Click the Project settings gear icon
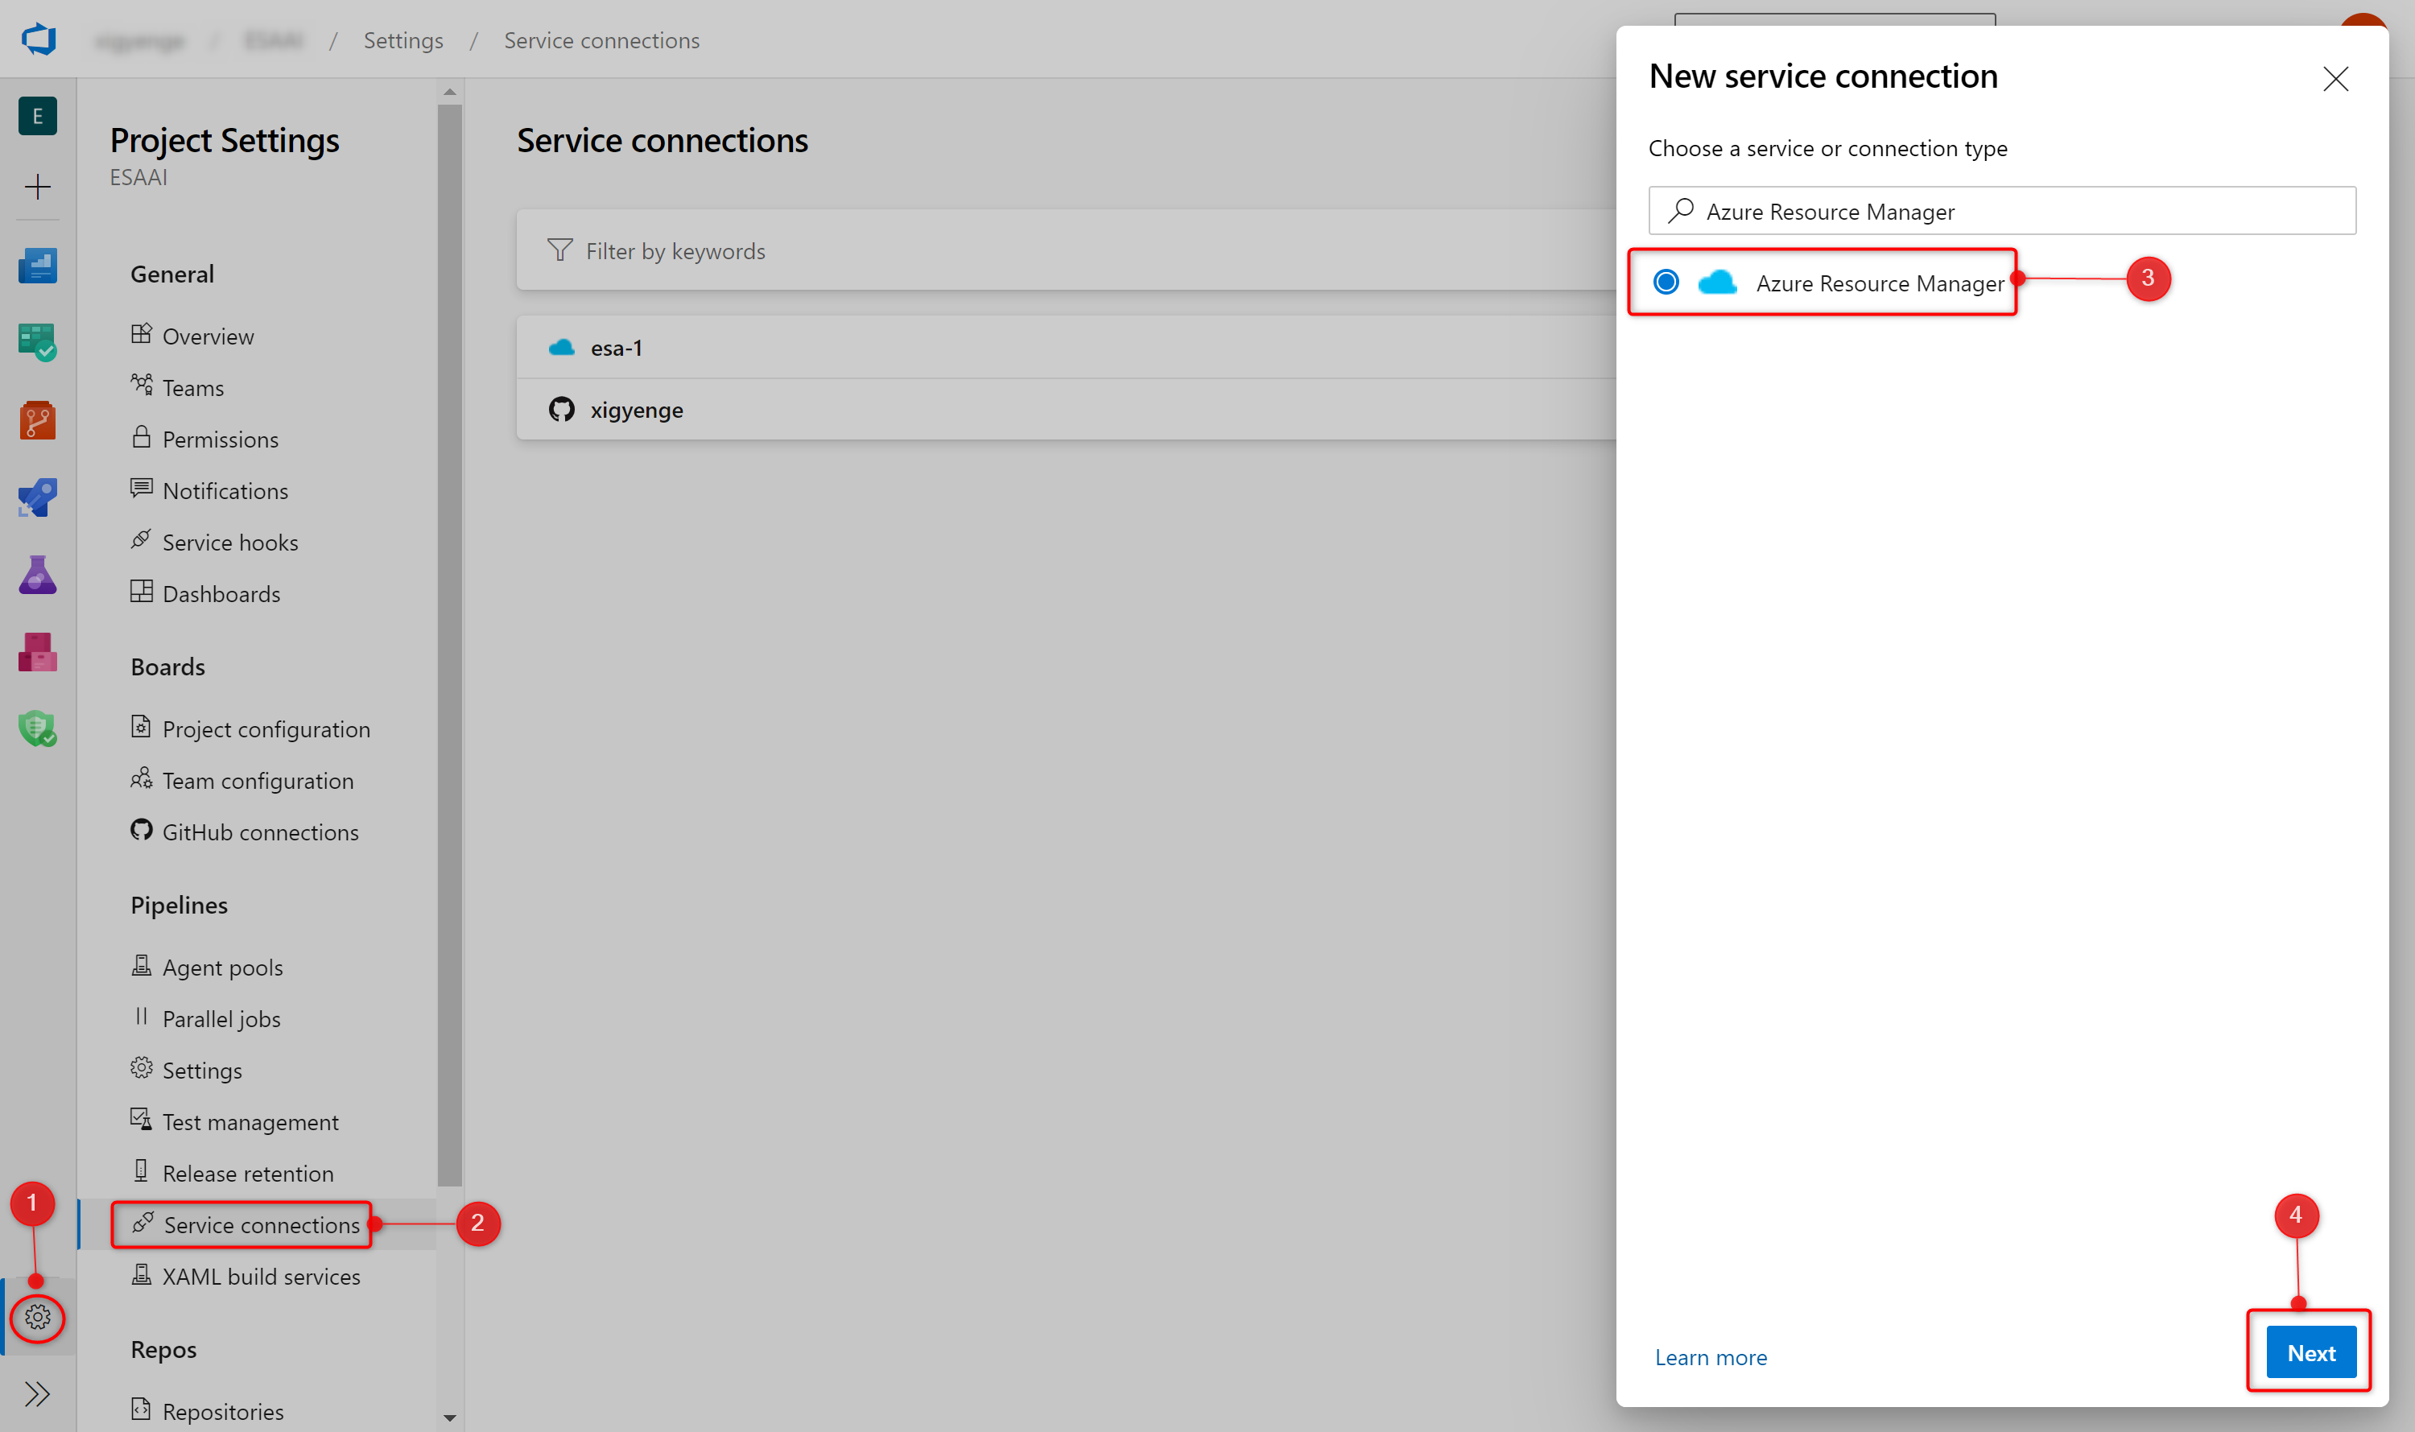This screenshot has width=2415, height=1432. tap(38, 1316)
